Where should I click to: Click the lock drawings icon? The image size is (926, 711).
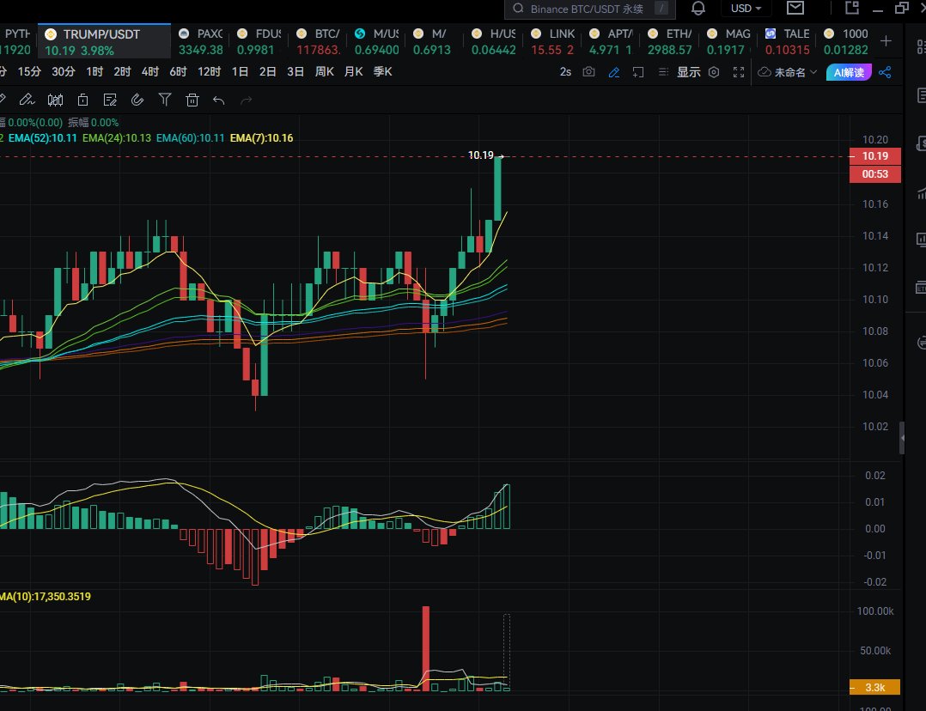(x=82, y=100)
